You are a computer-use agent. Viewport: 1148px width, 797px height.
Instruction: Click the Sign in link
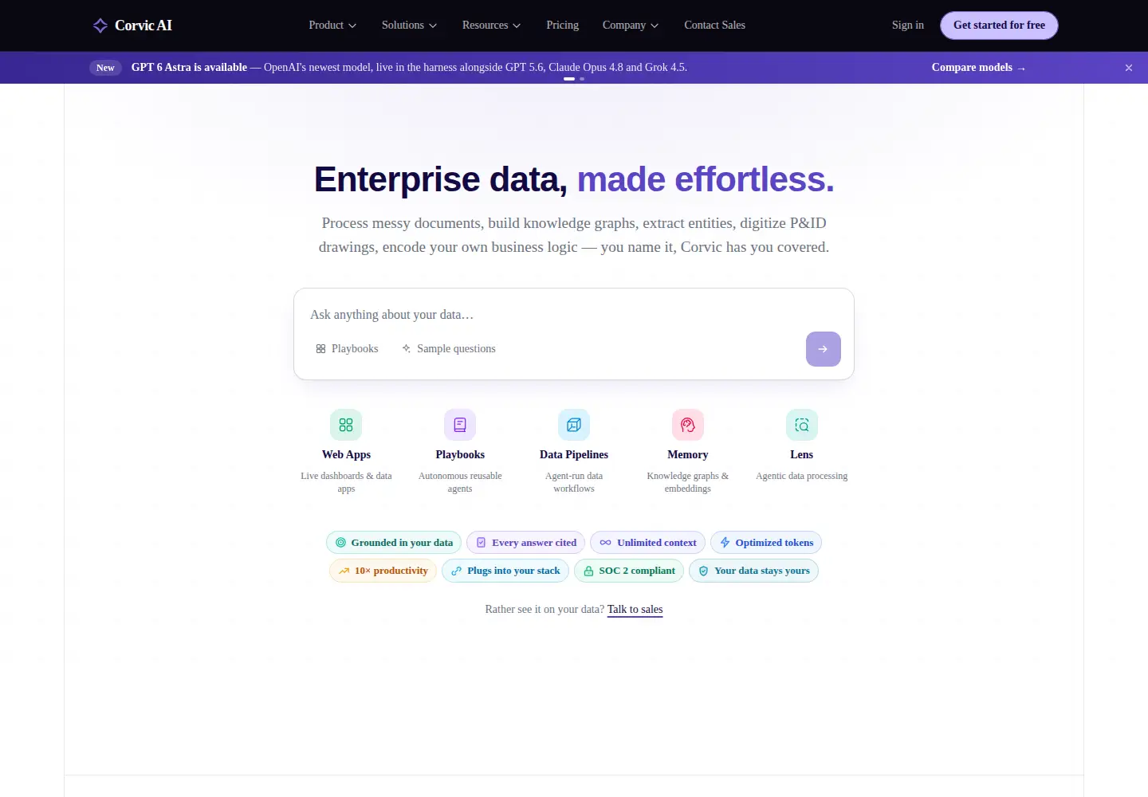pyautogui.click(x=908, y=26)
